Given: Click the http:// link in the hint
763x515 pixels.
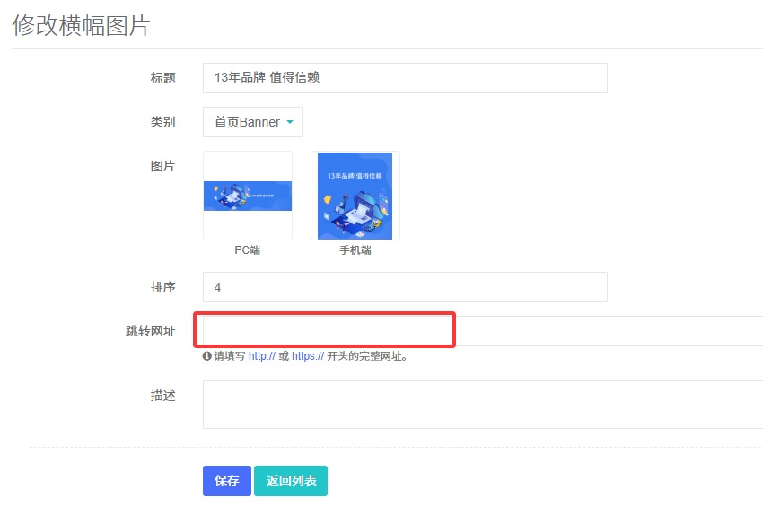Looking at the screenshot, I should click(261, 356).
